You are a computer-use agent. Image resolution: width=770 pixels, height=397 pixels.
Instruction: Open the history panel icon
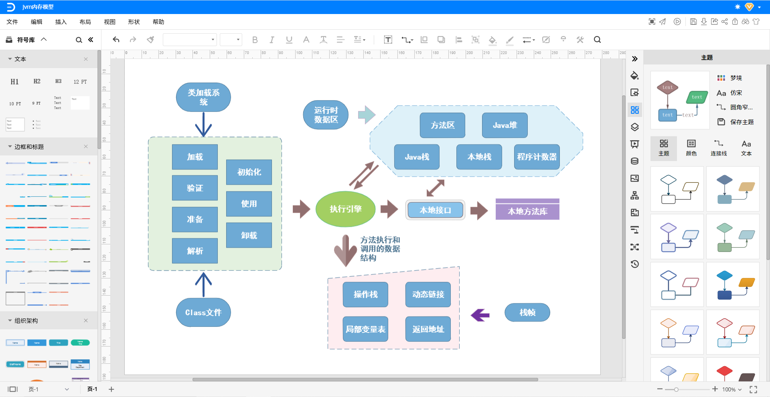[x=634, y=264]
